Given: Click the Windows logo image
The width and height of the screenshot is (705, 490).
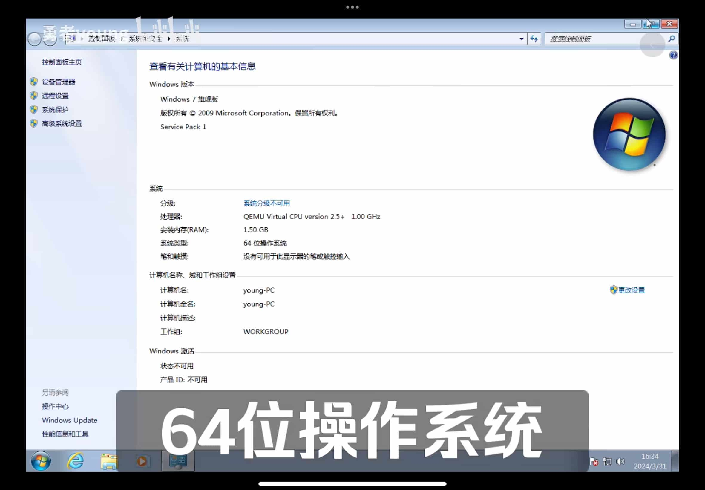Looking at the screenshot, I should pyautogui.click(x=629, y=134).
